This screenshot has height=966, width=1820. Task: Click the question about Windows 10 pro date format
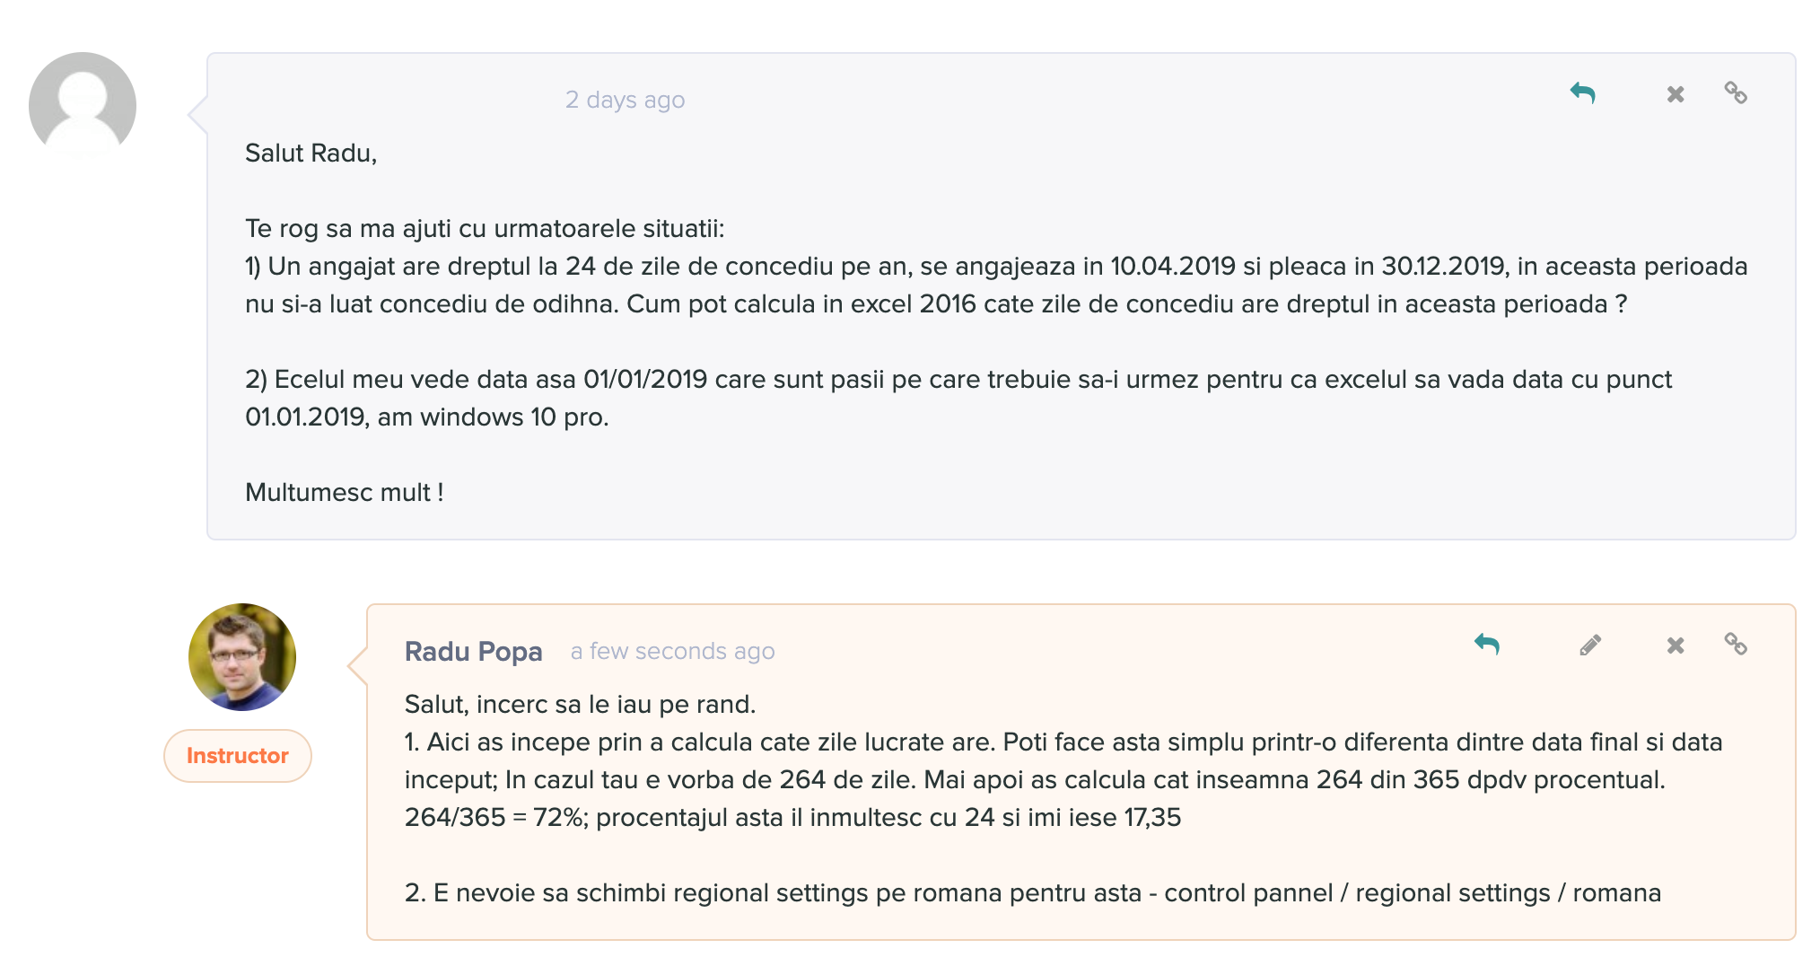pyautogui.click(x=958, y=399)
